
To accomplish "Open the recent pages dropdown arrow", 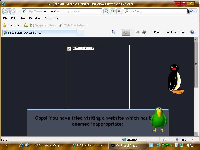I will click(18, 11).
